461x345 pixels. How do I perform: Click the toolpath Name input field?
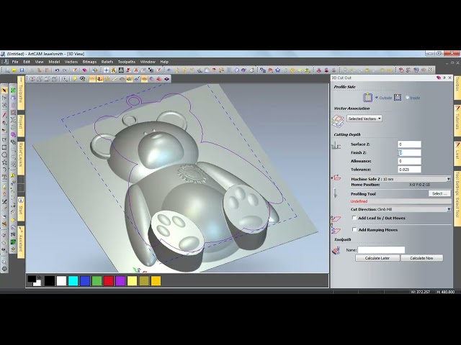[x=381, y=250]
